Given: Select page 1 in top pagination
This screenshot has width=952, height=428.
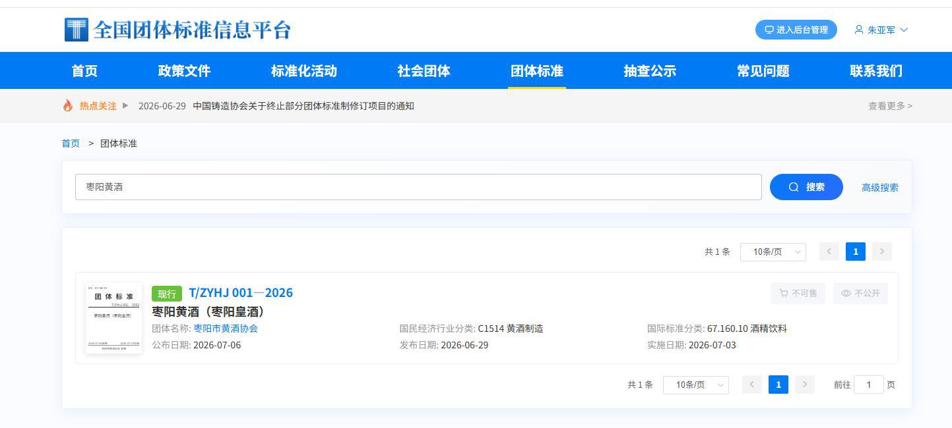Looking at the screenshot, I should coord(856,252).
